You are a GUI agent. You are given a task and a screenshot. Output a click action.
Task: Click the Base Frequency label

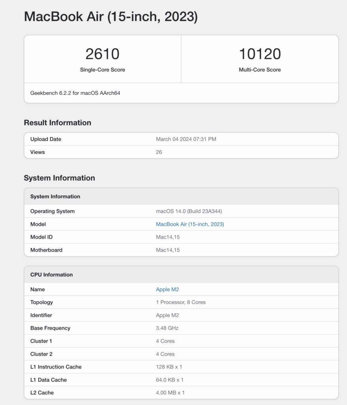(50, 328)
